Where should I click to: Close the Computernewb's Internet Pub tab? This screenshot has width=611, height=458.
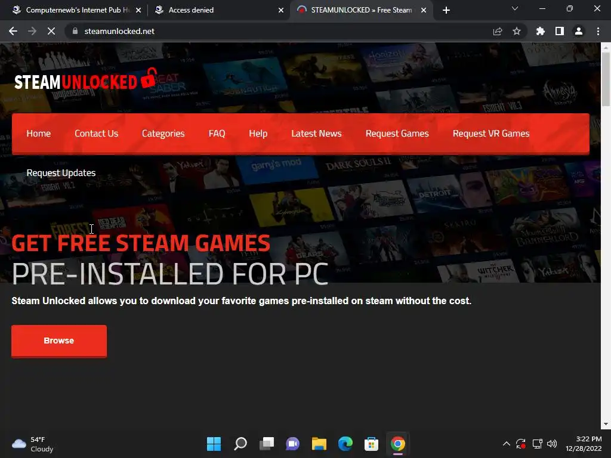coord(138,10)
